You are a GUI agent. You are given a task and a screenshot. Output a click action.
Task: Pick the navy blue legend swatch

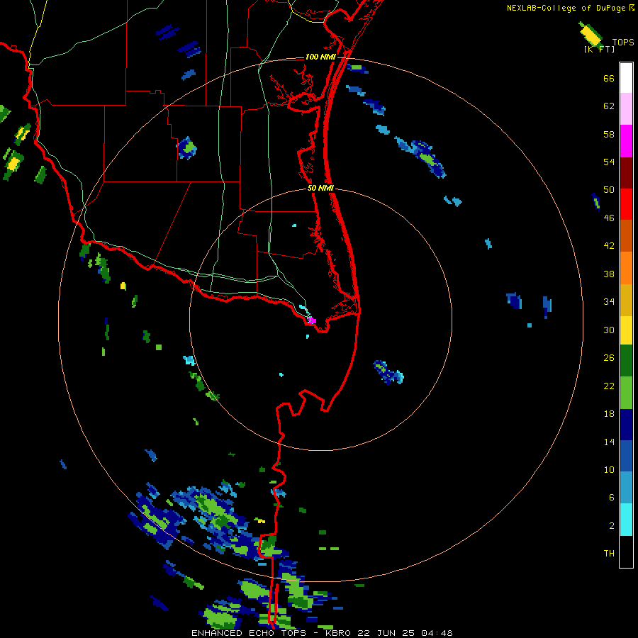pyautogui.click(x=626, y=425)
